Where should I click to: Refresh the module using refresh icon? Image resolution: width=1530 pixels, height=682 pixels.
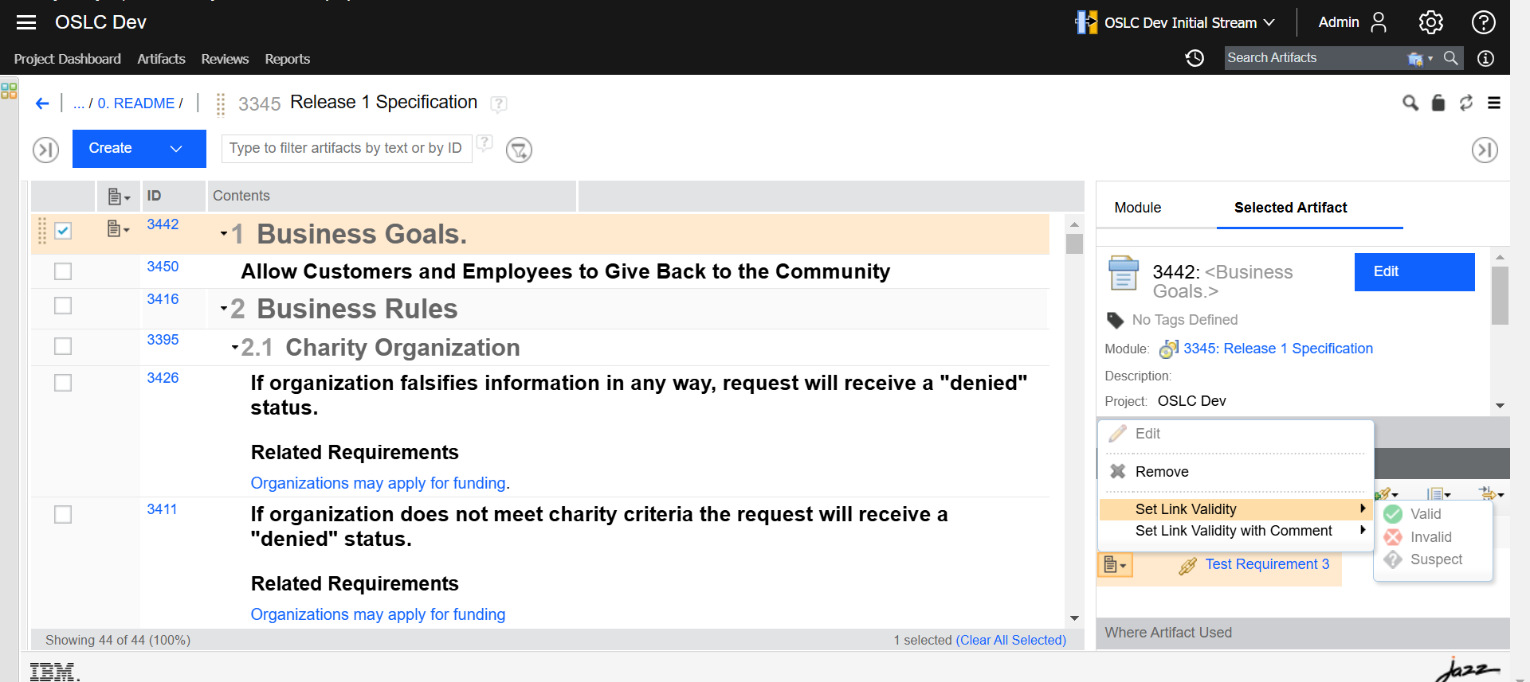[1465, 103]
